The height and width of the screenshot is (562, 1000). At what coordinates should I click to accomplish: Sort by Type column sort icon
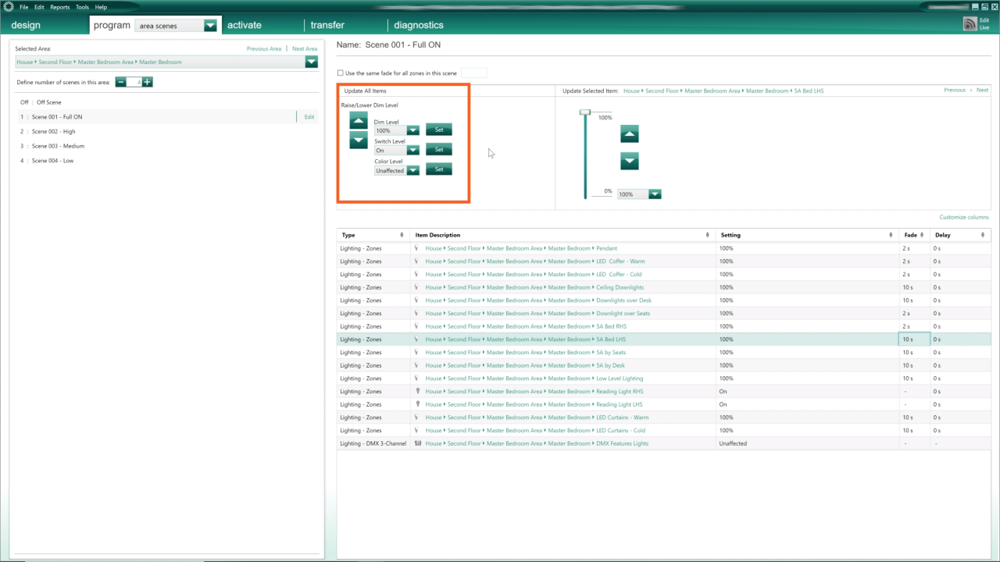(x=402, y=235)
